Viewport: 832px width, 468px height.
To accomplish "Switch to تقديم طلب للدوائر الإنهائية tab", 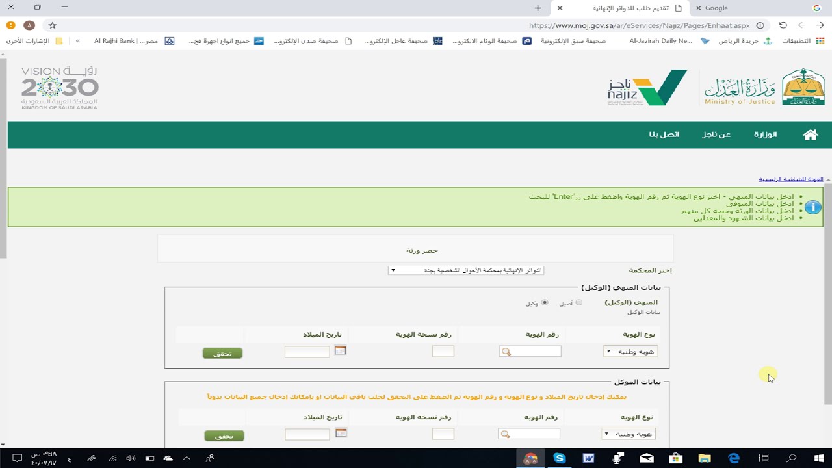I will coord(621,8).
